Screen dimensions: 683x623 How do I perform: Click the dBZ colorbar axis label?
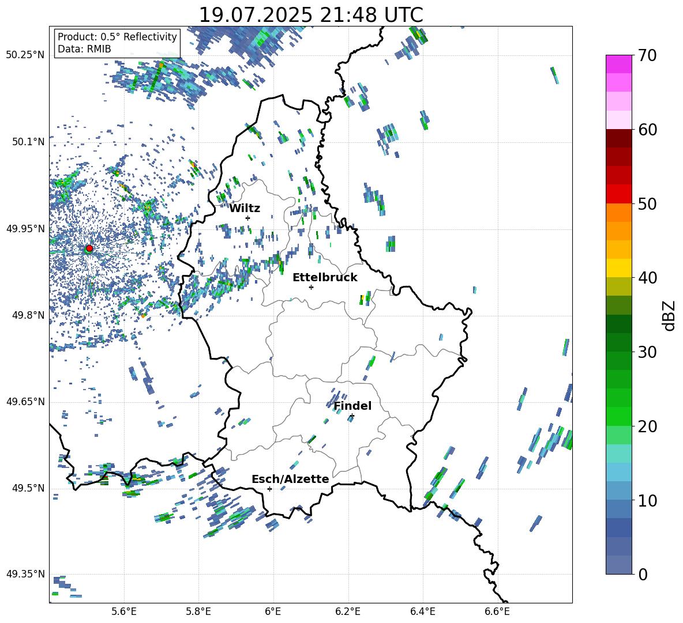pos(669,315)
